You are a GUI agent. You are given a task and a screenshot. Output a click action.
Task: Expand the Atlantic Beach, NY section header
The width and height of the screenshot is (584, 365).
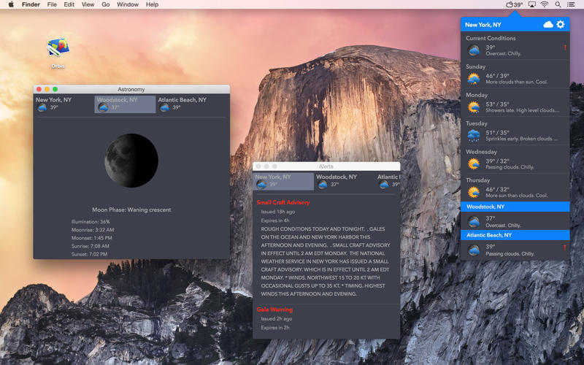click(x=515, y=235)
